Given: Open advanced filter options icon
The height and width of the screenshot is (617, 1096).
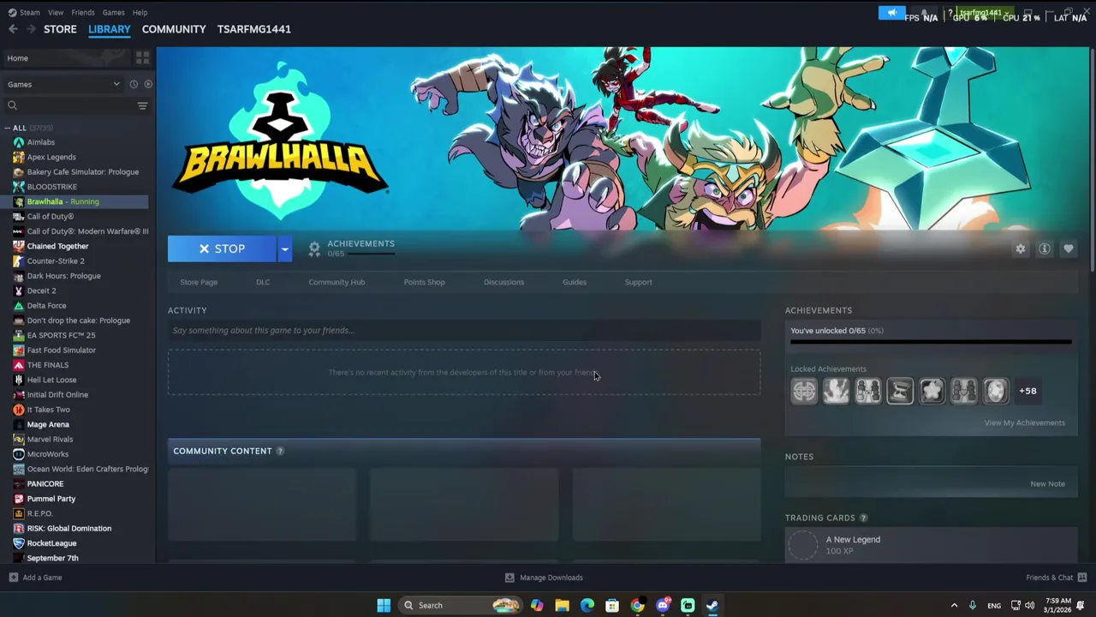Looking at the screenshot, I should (143, 105).
